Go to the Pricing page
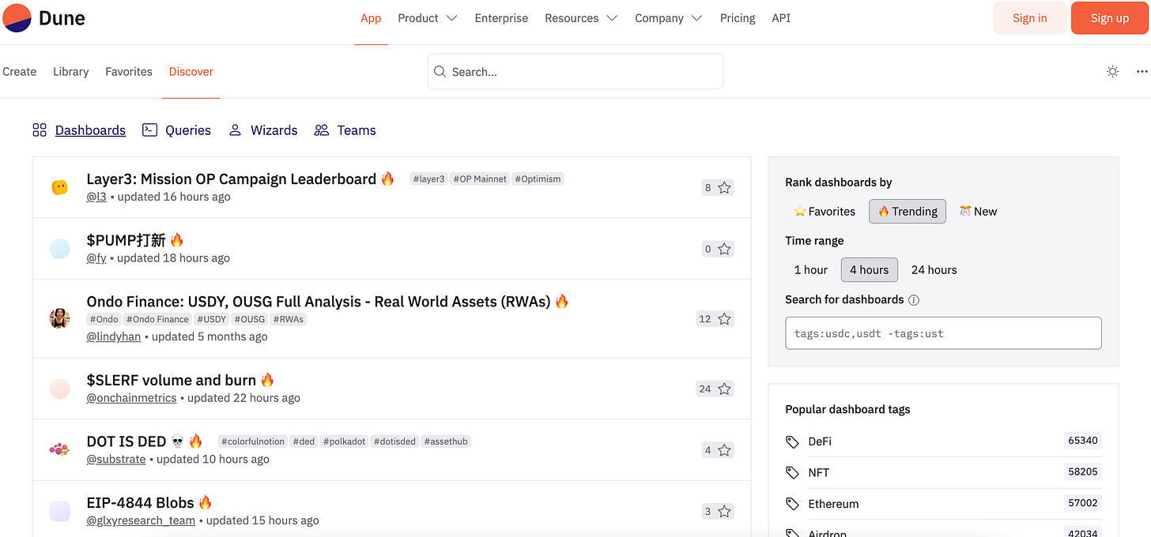The height and width of the screenshot is (537, 1151). point(738,18)
